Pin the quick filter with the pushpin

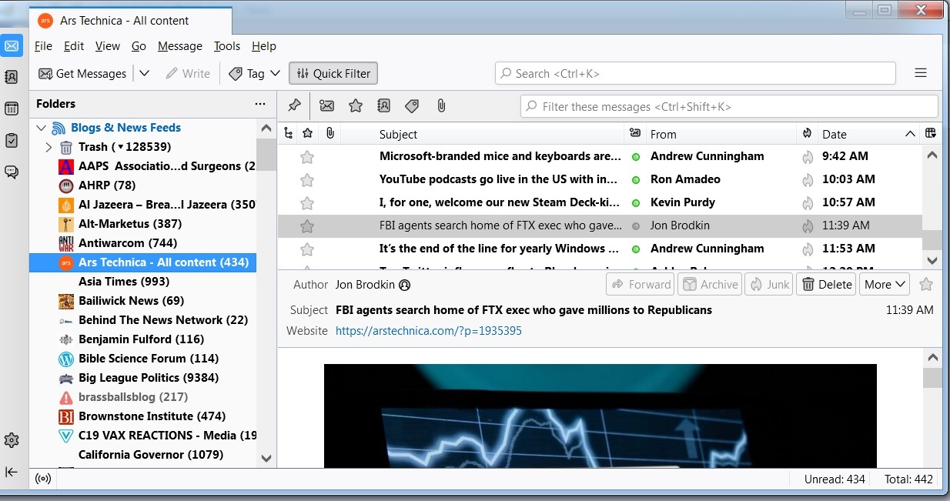click(x=294, y=105)
